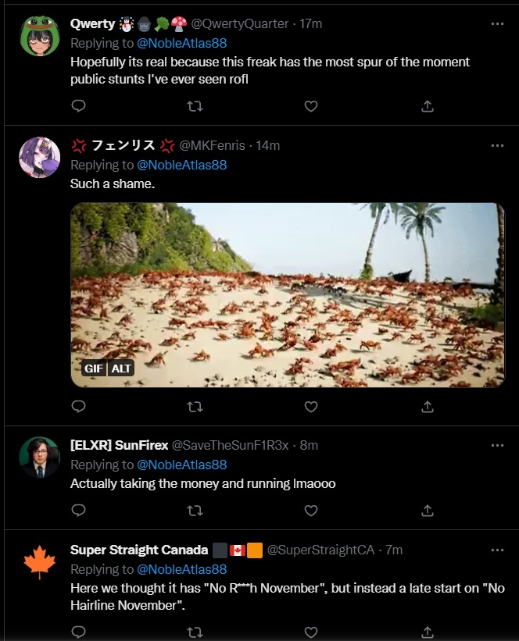Retweet the Qwerty tweet

[195, 106]
